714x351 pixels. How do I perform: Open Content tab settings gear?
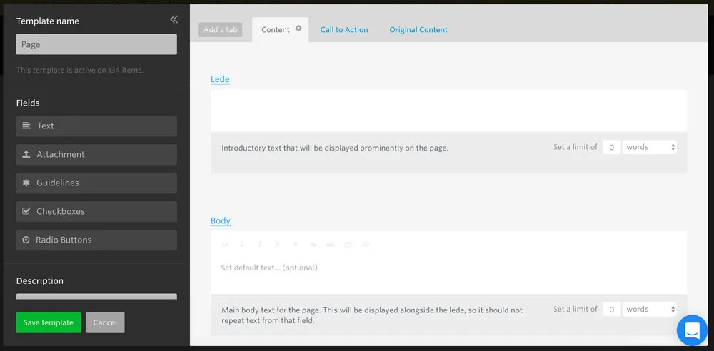point(298,29)
